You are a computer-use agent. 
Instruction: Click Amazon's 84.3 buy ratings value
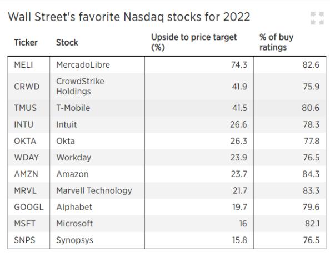(x=311, y=174)
